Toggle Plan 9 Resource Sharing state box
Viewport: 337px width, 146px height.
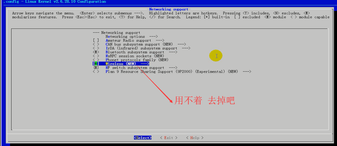click(x=96, y=71)
